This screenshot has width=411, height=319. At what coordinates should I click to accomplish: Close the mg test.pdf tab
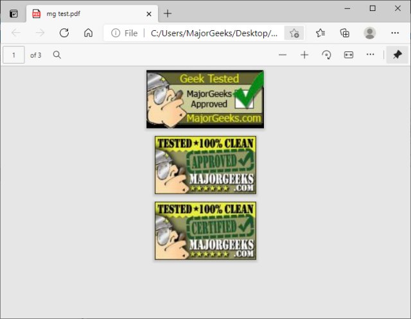149,14
